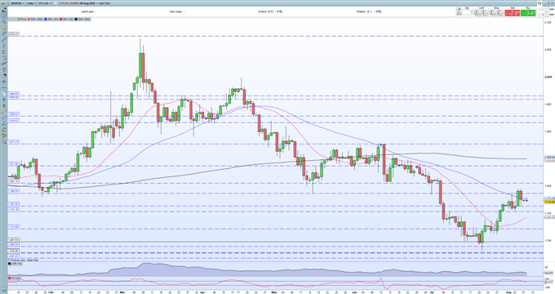Click the yellow alert bell icon
This screenshot has width=555, height=294.
[x=4, y=28]
